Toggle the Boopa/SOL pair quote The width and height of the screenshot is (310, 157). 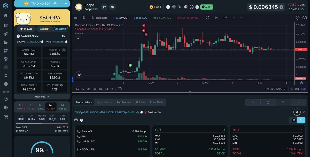(x=140, y=18)
